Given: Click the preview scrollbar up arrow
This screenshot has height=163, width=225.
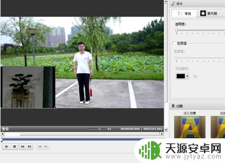Looking at the screenshot, I should click(166, 2).
